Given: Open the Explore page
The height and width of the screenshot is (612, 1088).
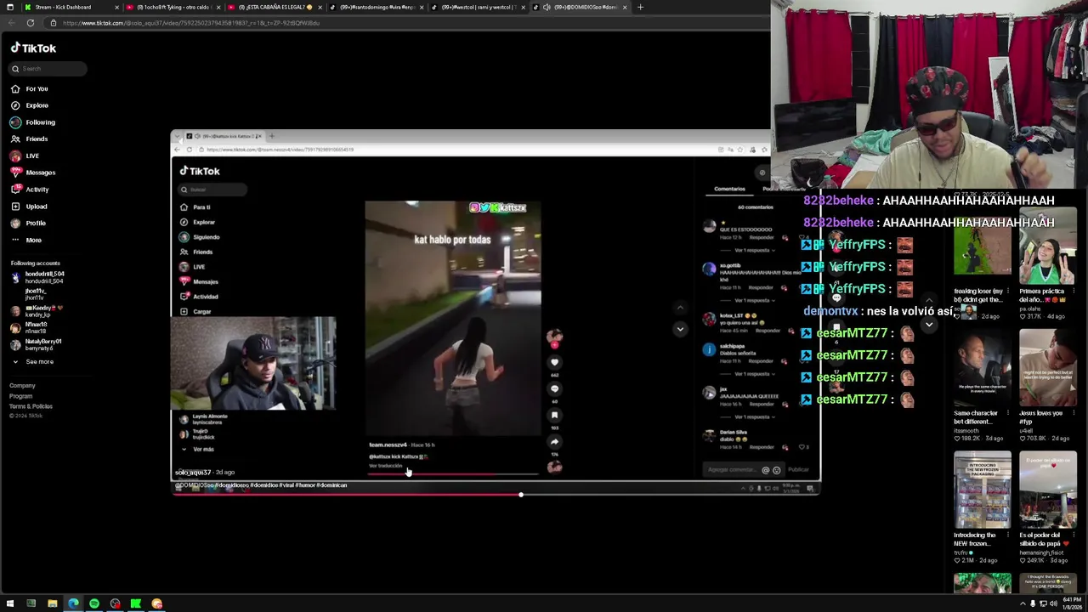Looking at the screenshot, I should click(29, 105).
